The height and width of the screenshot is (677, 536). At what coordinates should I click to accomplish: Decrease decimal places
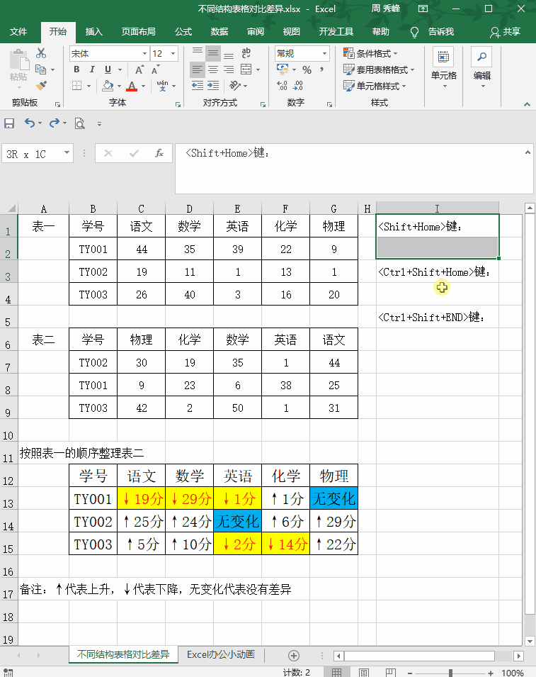click(x=297, y=86)
